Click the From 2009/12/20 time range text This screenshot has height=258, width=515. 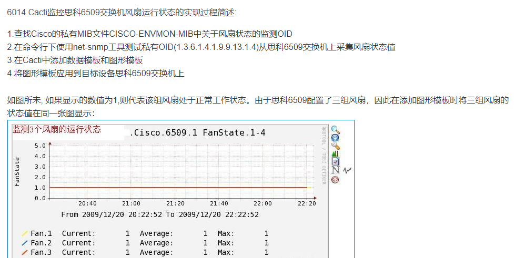160,214
